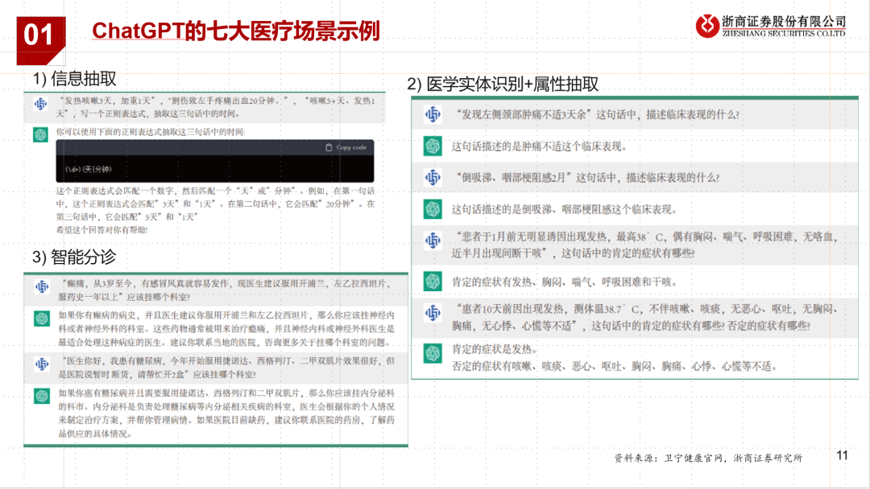
Task: Click text "胸痛,无心悸、心慌等不适" line
Action: (x=631, y=326)
